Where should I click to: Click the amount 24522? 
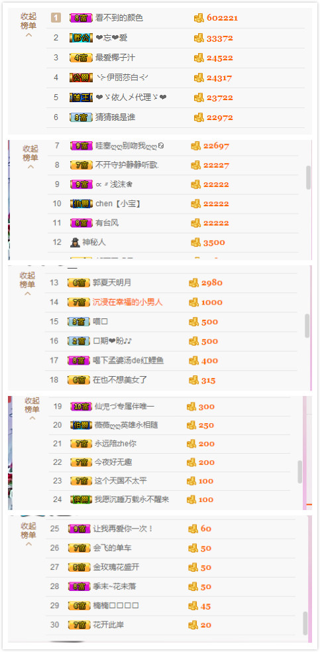220,58
